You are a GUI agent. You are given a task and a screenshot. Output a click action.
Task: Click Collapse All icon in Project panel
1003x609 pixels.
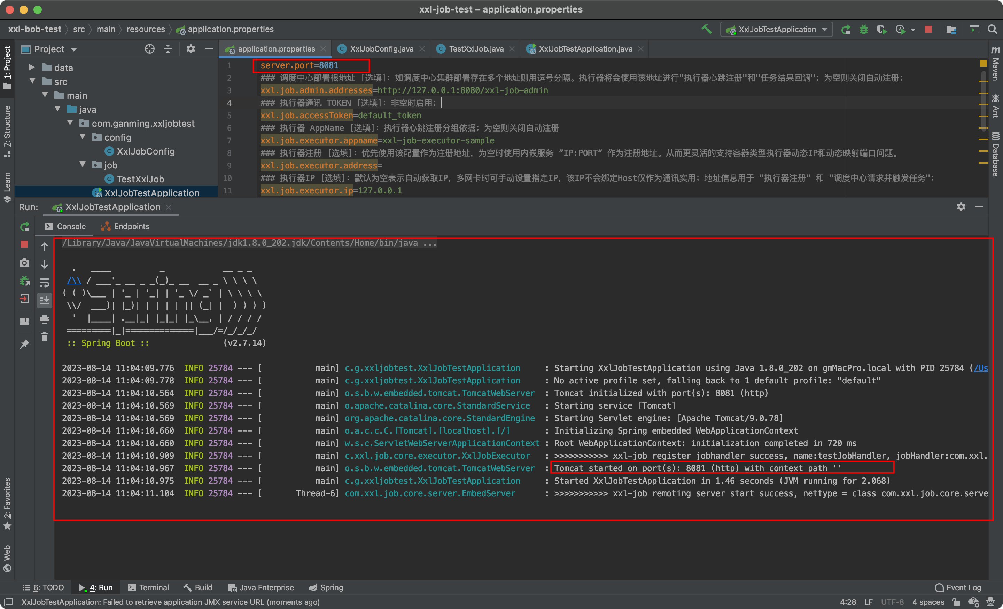168,49
